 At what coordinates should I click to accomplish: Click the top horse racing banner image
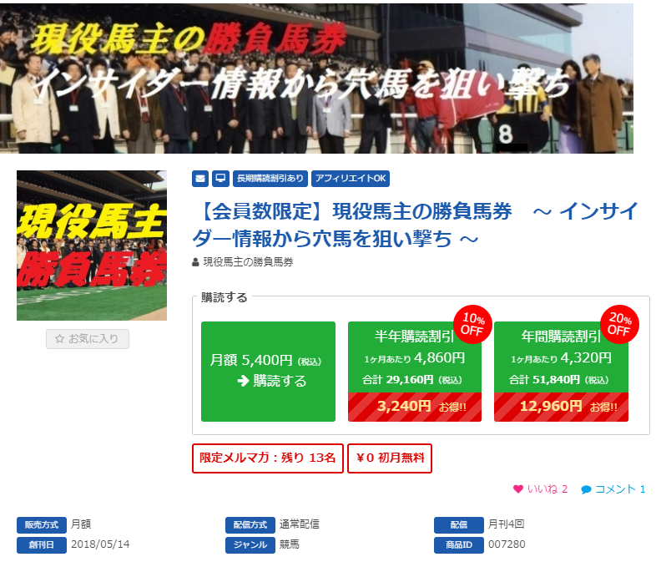316,78
